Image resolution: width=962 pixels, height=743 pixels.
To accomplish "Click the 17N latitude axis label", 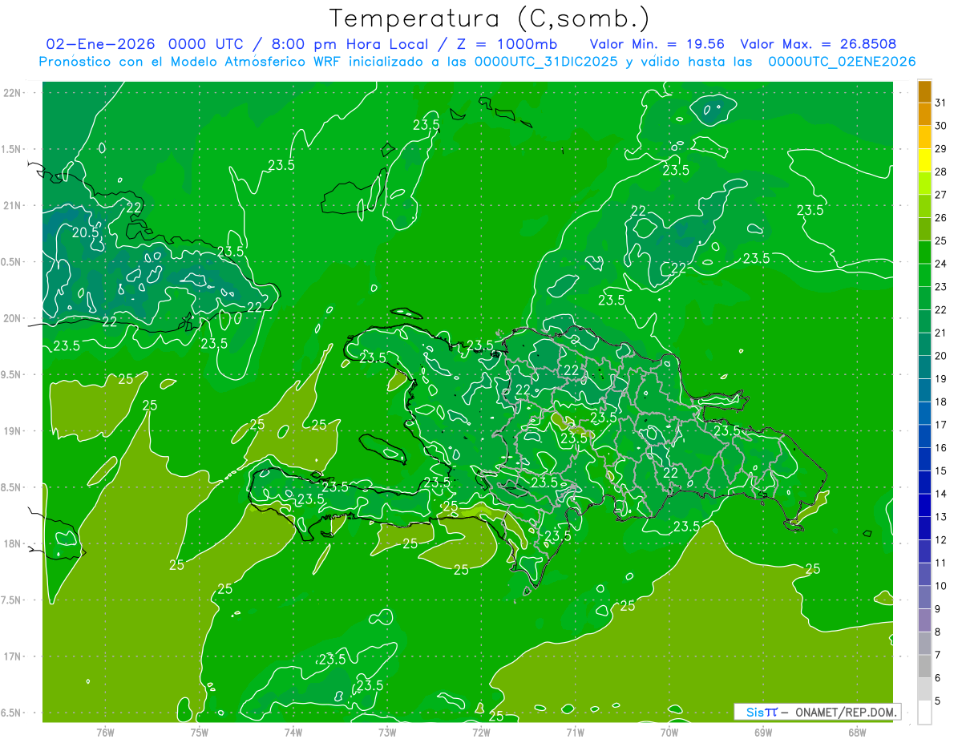I will click(13, 656).
